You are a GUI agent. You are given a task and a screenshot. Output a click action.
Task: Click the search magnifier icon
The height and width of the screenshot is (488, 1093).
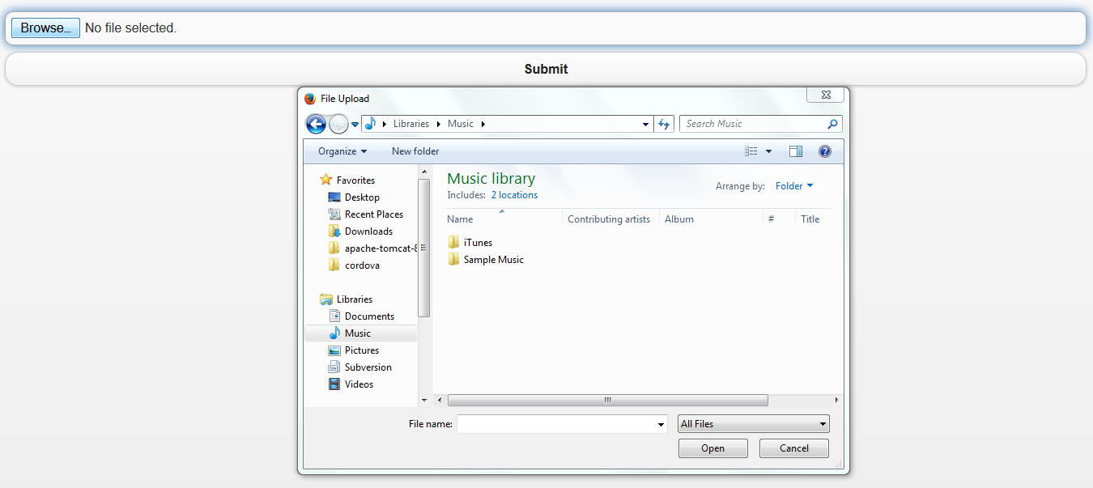[x=832, y=124]
